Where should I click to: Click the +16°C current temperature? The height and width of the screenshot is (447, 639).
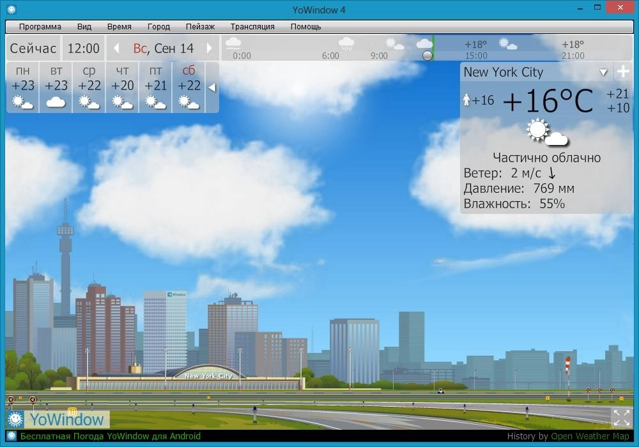coord(548,100)
